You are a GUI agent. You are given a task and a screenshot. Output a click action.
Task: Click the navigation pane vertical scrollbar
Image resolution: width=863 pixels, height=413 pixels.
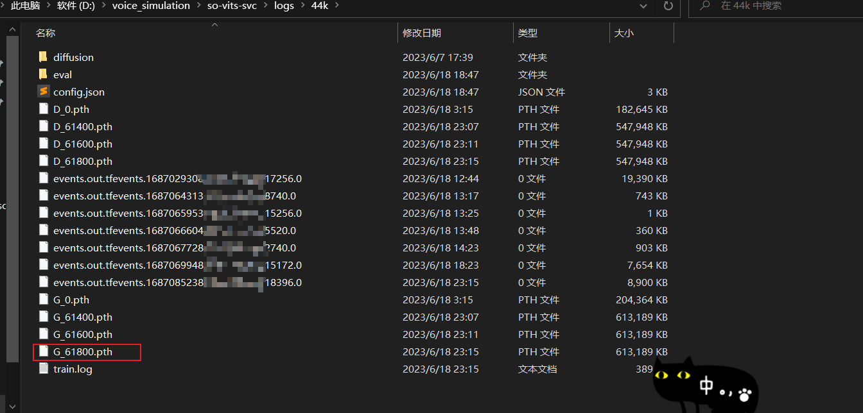coord(12,192)
